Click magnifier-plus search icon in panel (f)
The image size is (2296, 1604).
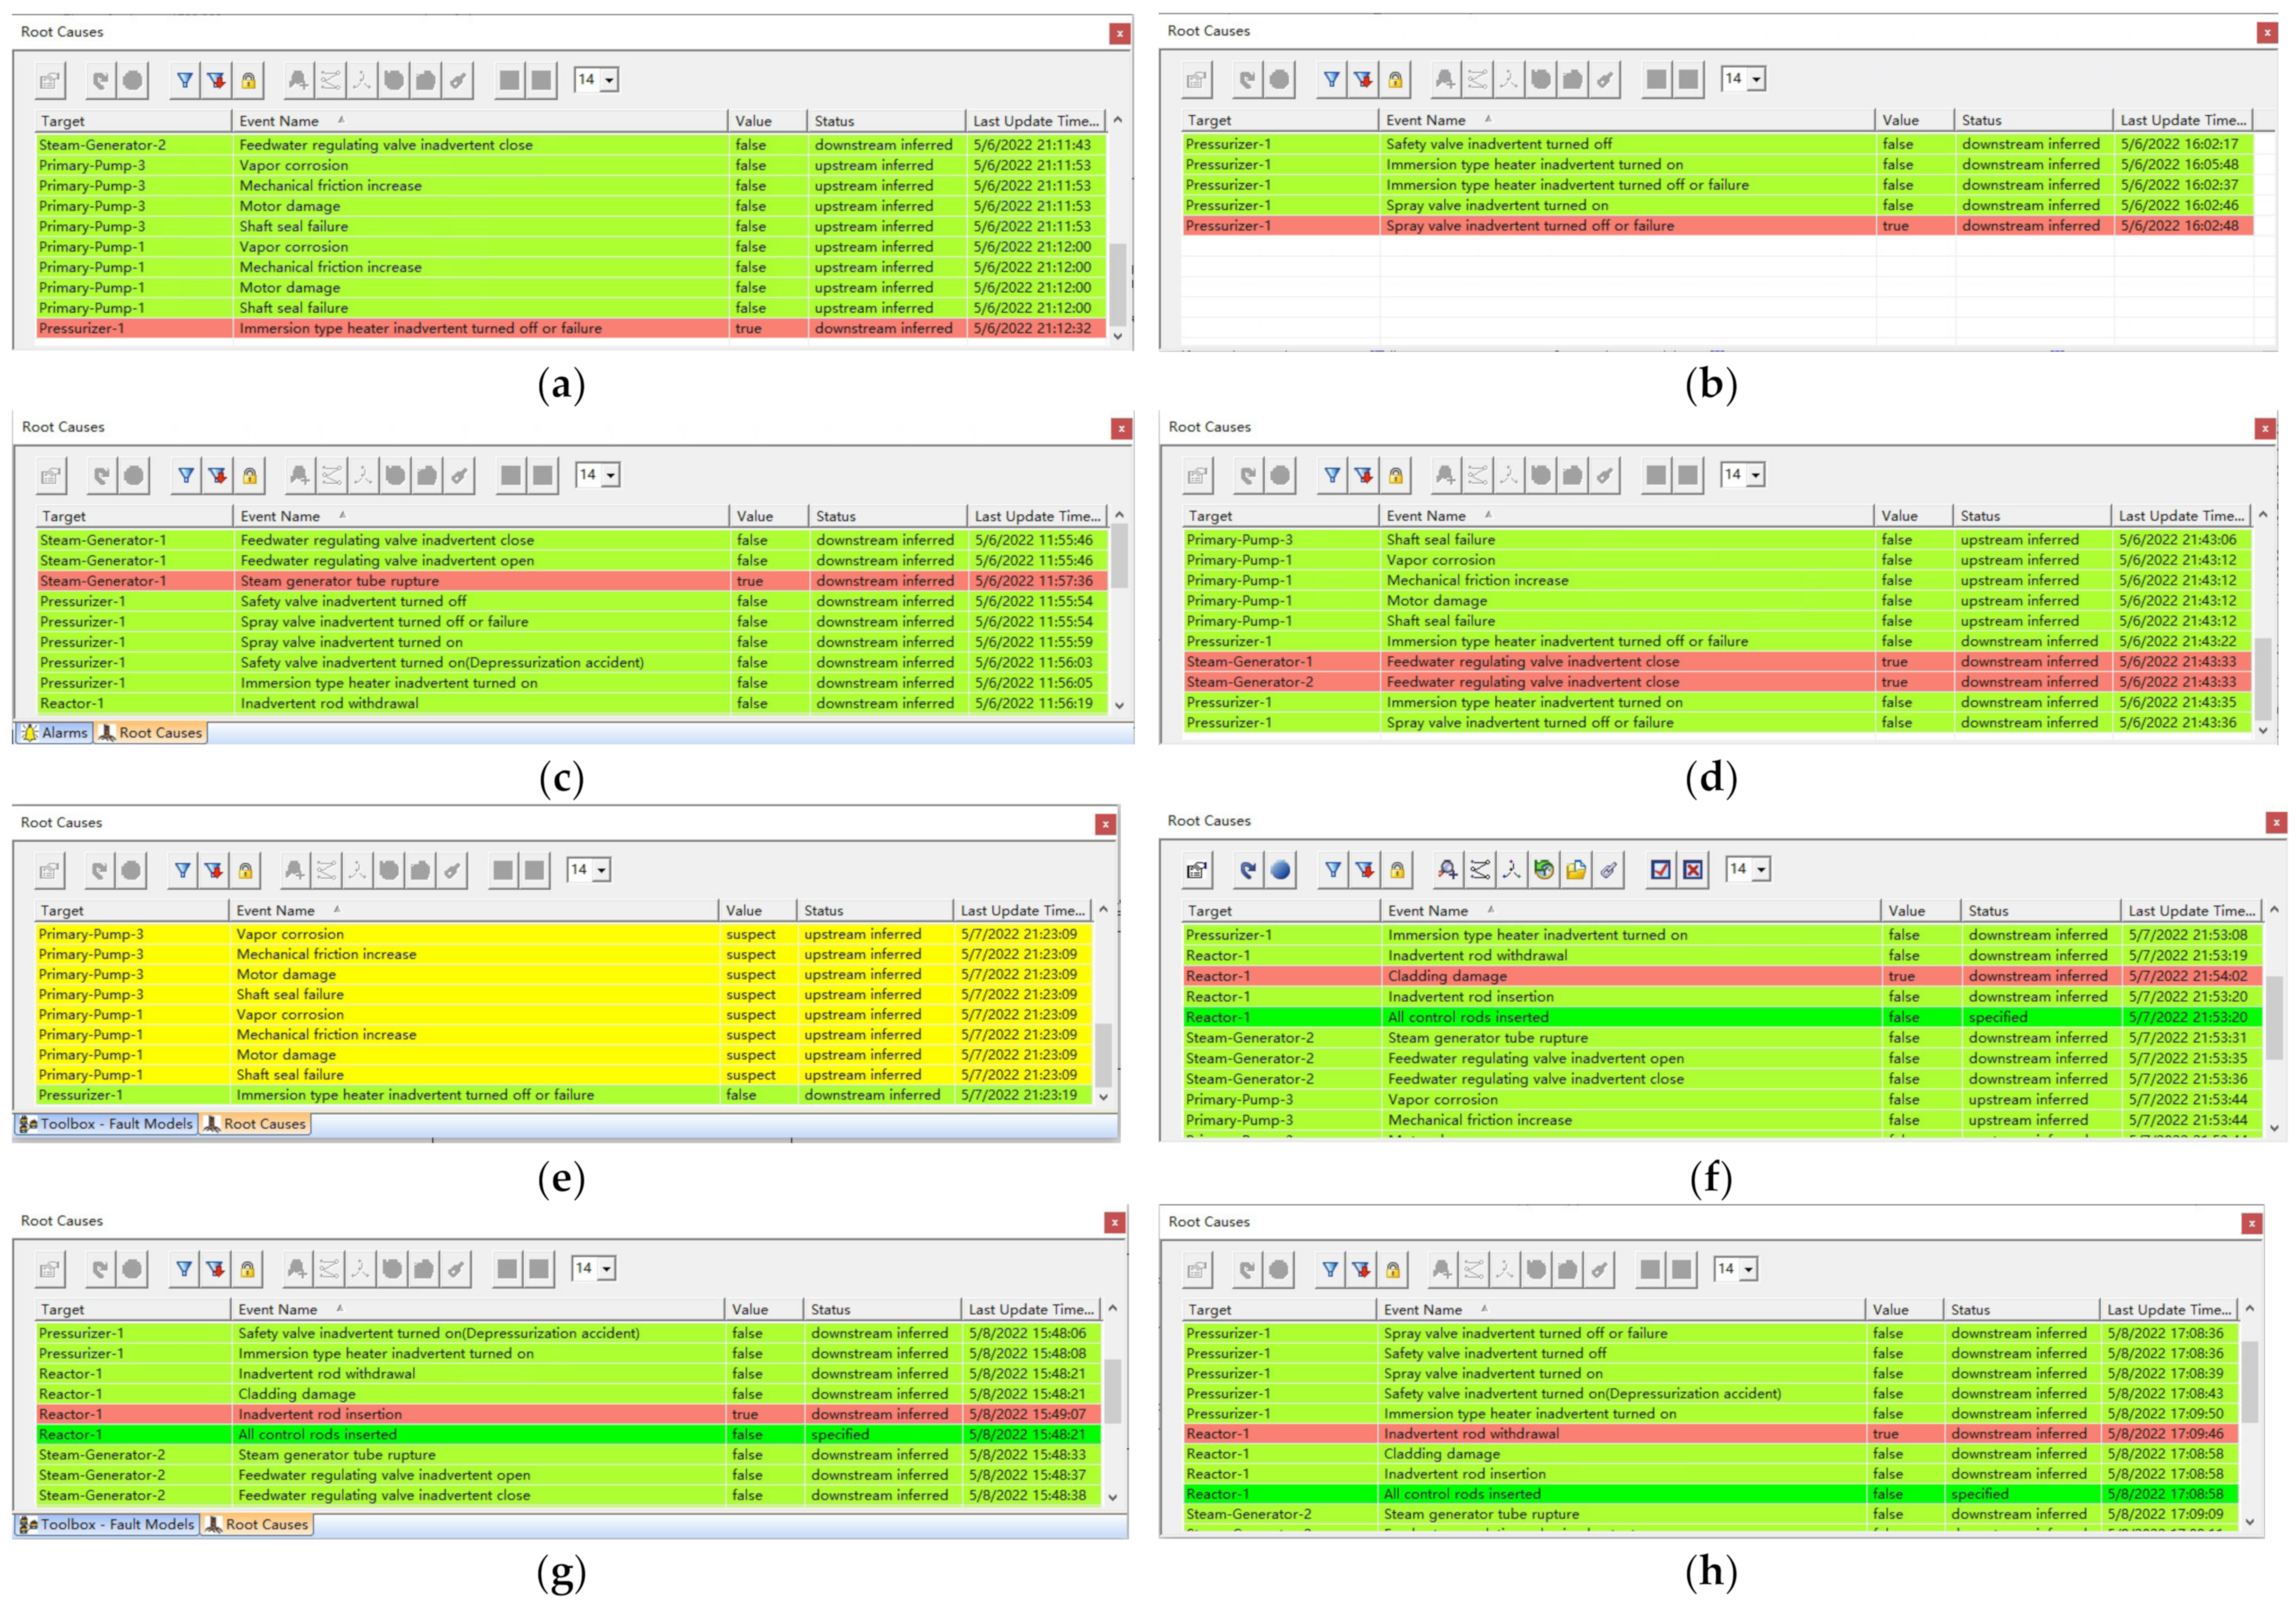tap(1447, 870)
